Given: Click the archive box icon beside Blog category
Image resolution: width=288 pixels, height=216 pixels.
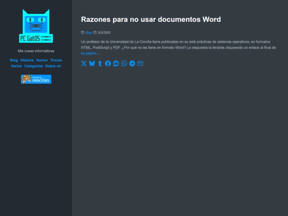Looking at the screenshot, I should [83, 33].
